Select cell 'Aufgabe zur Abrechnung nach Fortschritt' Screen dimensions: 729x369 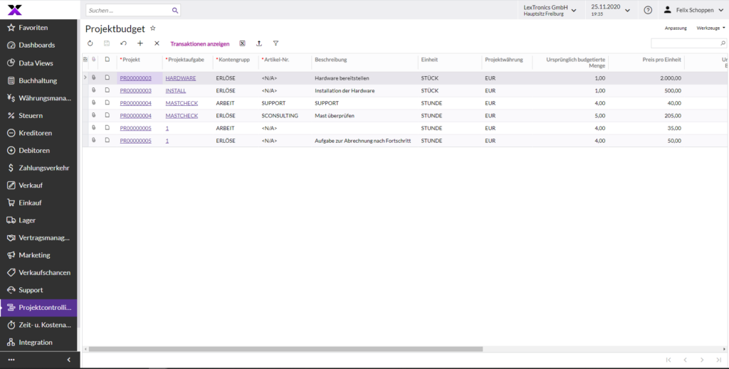point(365,141)
